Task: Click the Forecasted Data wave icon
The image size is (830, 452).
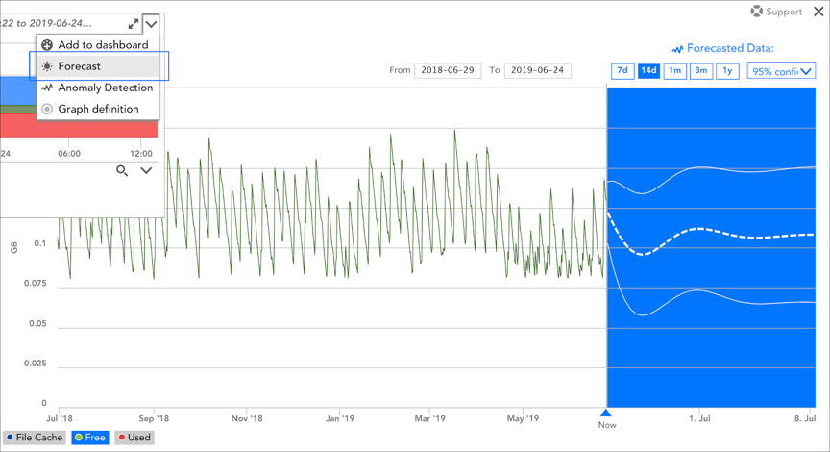Action: (677, 48)
